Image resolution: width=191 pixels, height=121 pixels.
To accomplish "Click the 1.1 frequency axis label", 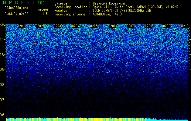I will [2, 39].
